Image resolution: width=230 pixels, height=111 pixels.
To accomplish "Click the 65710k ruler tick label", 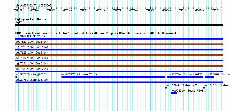I will coord(18,10).
